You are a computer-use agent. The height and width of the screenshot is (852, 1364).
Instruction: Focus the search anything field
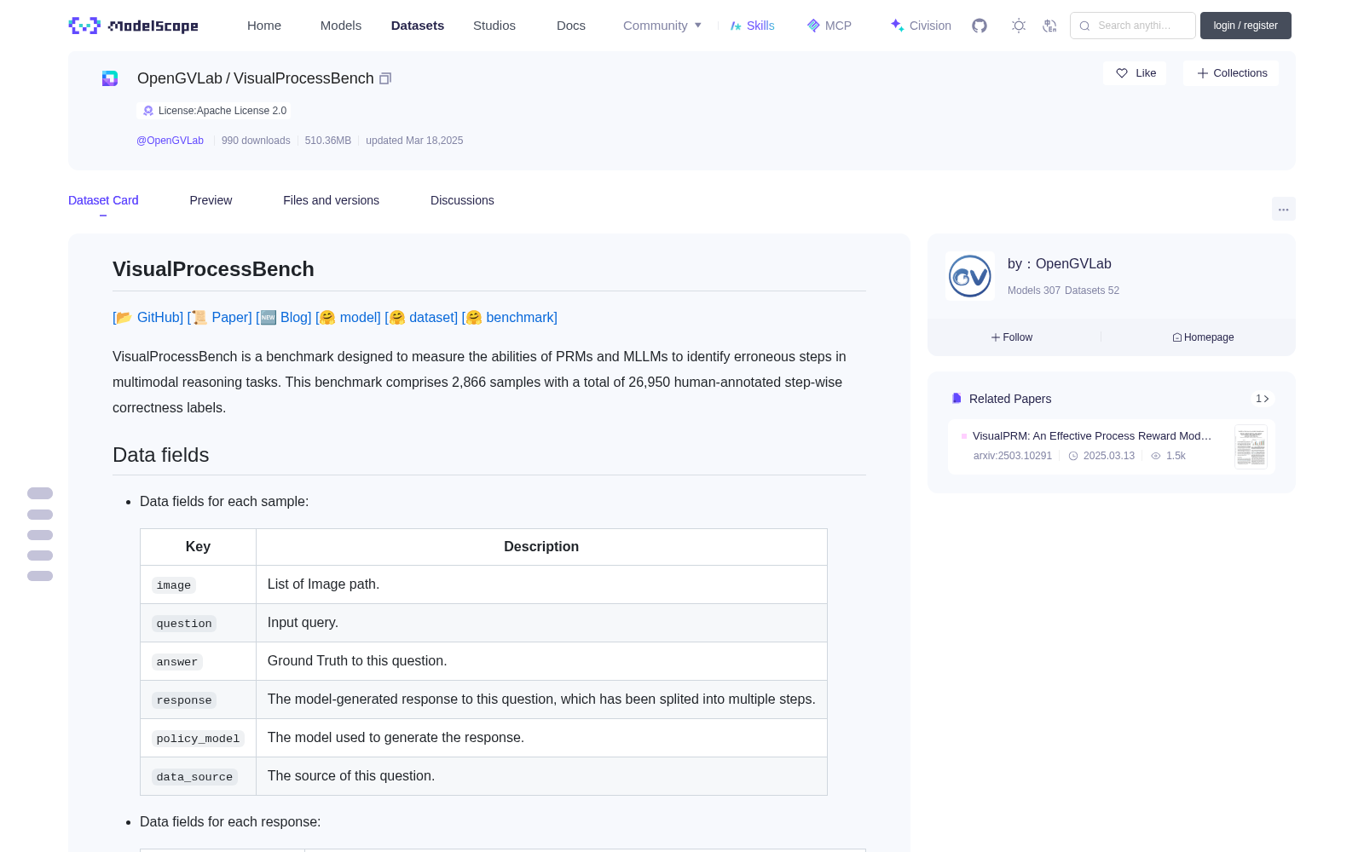[1133, 26]
